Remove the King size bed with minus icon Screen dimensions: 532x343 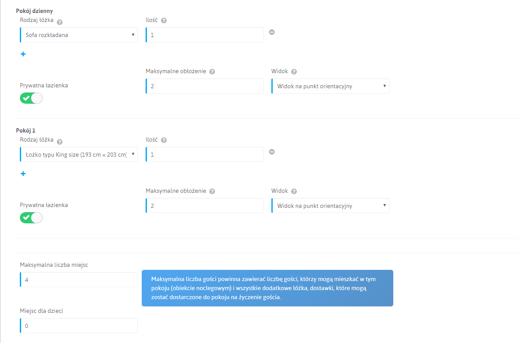tap(272, 151)
